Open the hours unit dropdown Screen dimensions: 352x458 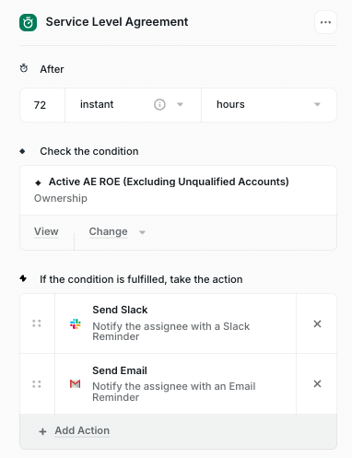[x=269, y=105]
